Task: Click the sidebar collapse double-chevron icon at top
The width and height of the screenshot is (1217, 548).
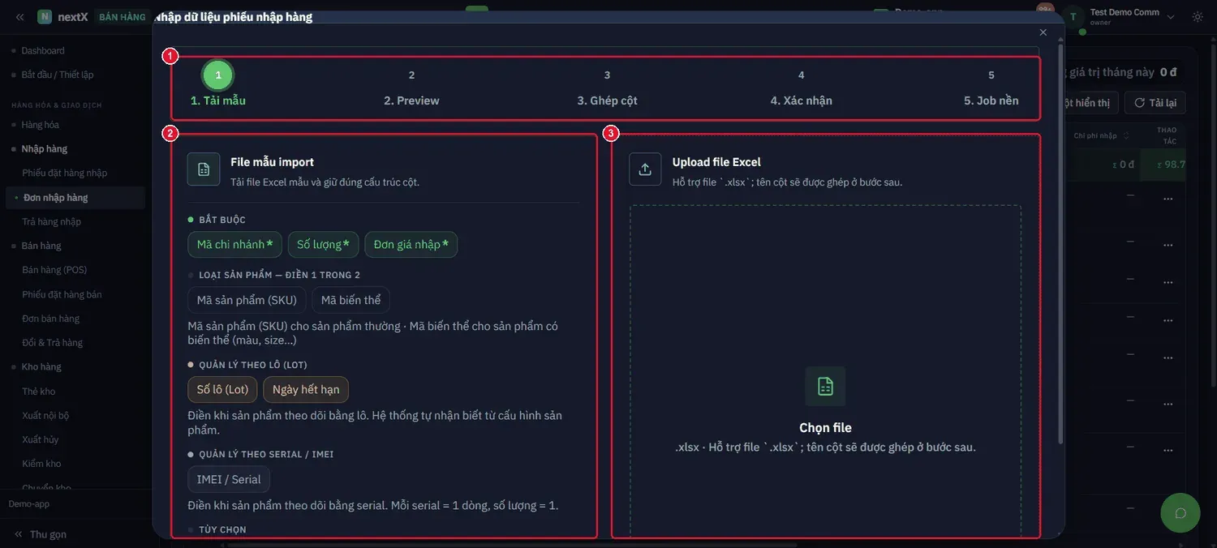Action: coord(19,17)
